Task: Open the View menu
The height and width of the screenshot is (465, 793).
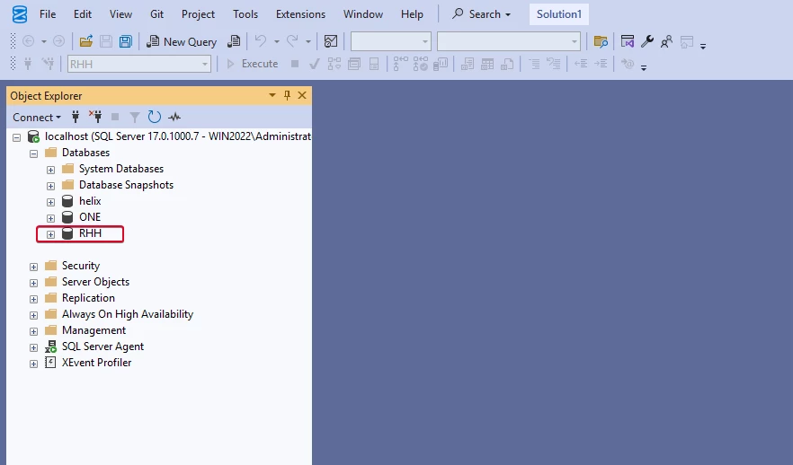Action: 120,14
